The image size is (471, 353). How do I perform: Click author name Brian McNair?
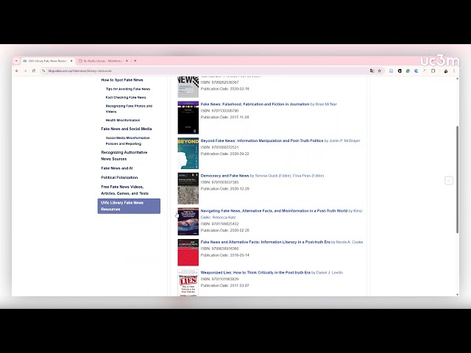tap(326, 104)
